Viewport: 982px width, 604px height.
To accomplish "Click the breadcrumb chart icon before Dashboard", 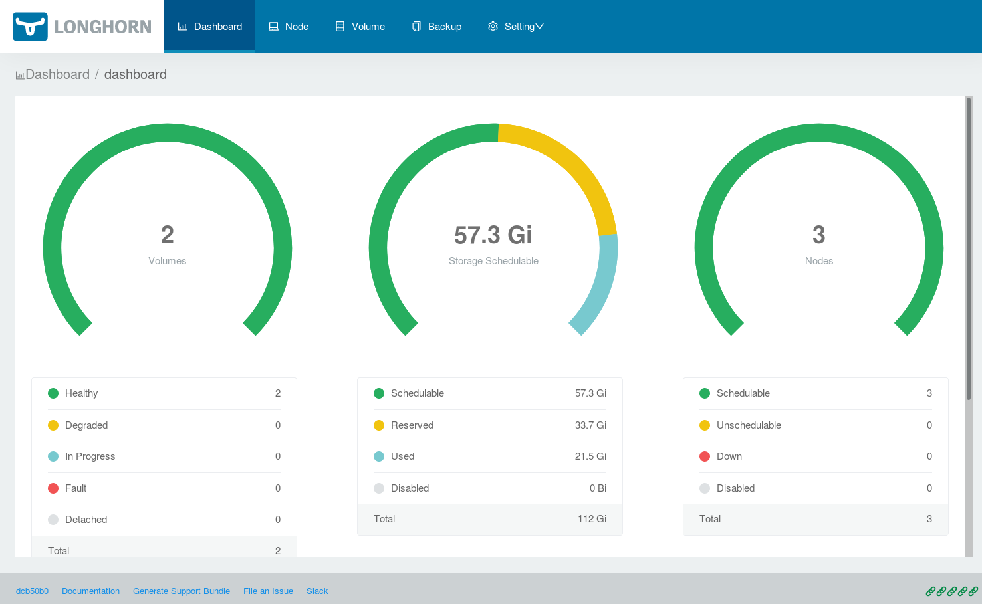I will click(x=20, y=76).
